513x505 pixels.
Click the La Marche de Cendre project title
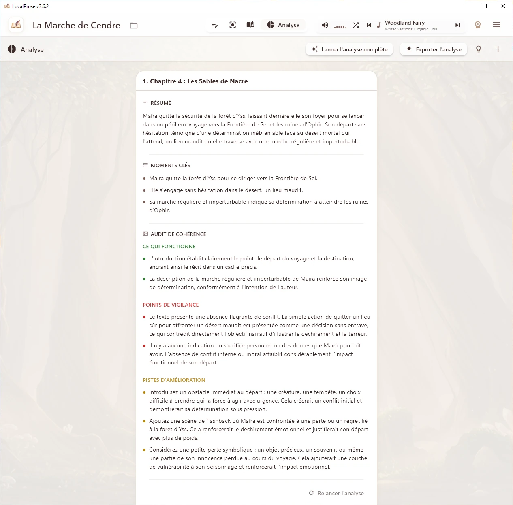[x=76, y=25]
